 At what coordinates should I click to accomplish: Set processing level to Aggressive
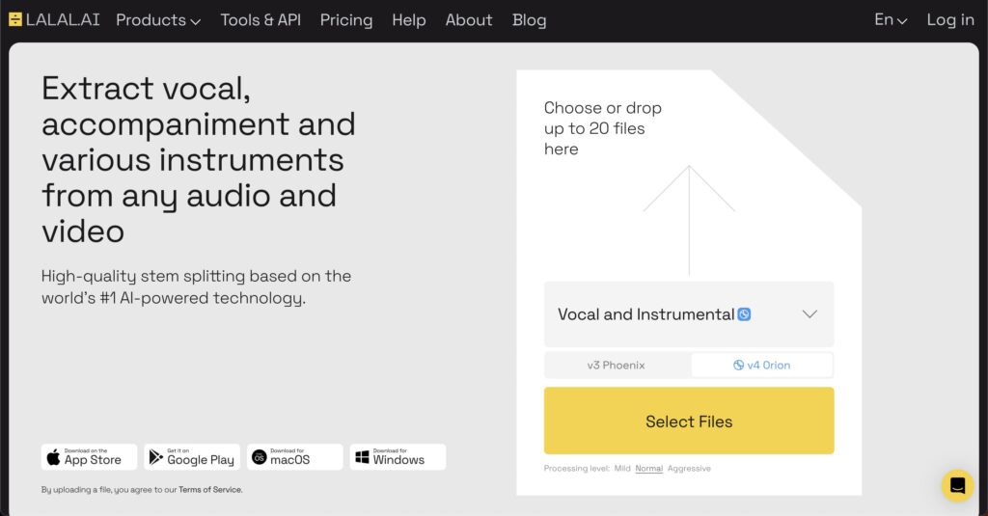tap(689, 468)
